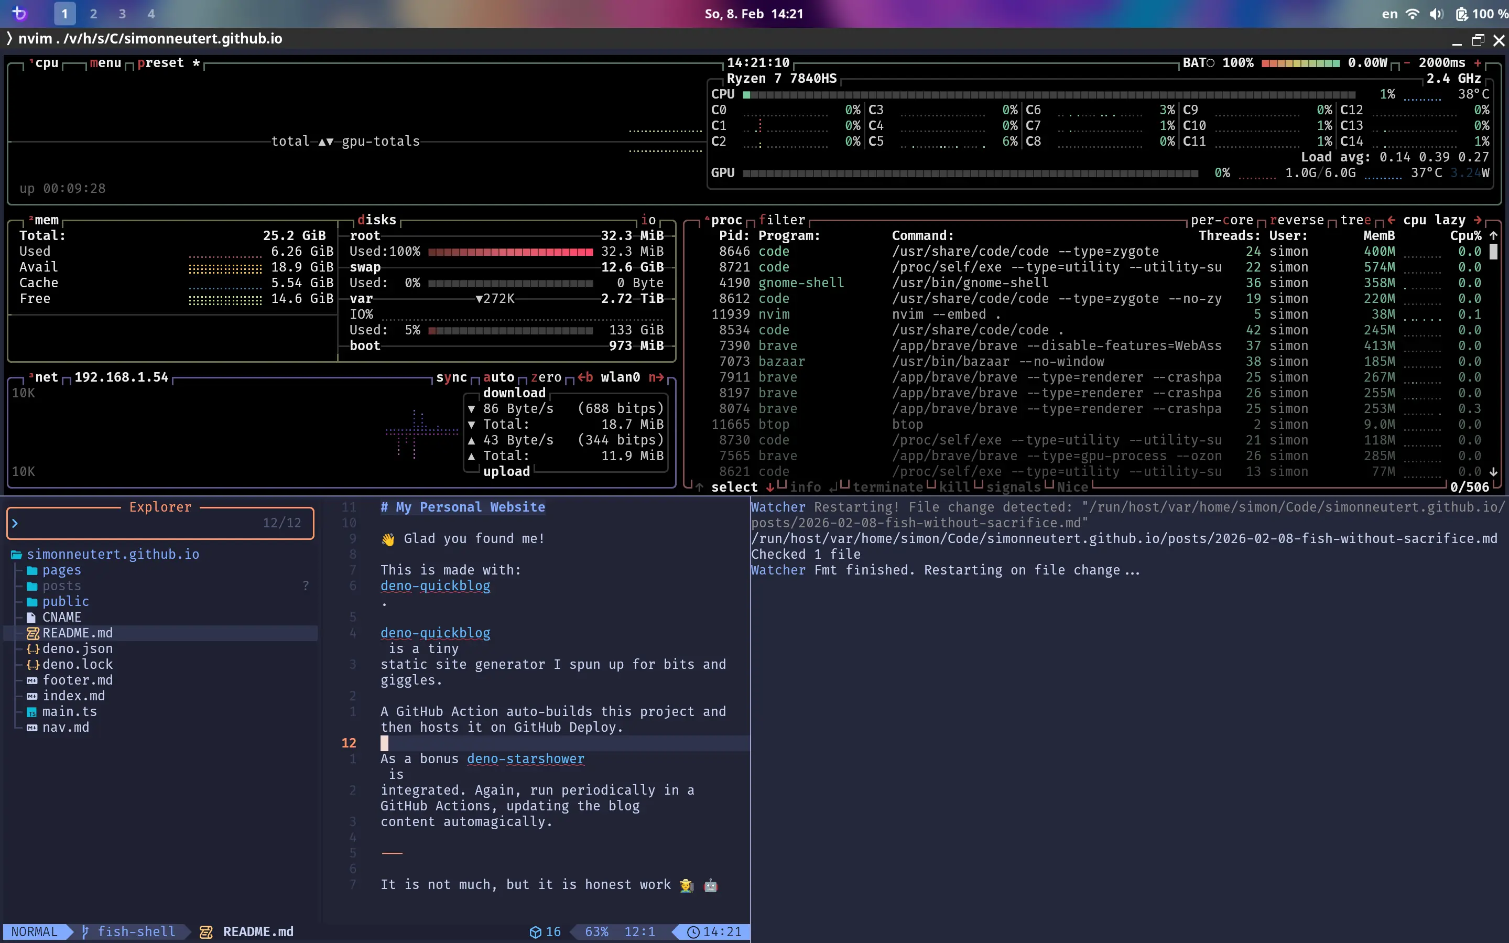Collapse the simonneutert.github.io root folder
The width and height of the screenshot is (1509, 943).
coord(112,554)
